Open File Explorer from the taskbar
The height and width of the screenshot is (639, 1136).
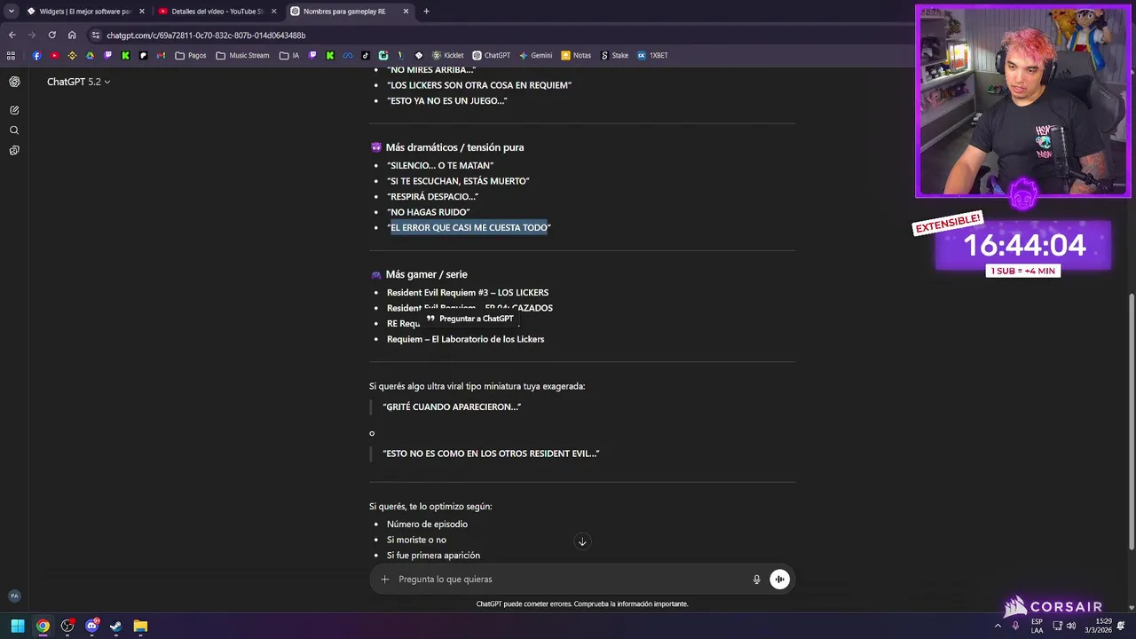click(140, 627)
